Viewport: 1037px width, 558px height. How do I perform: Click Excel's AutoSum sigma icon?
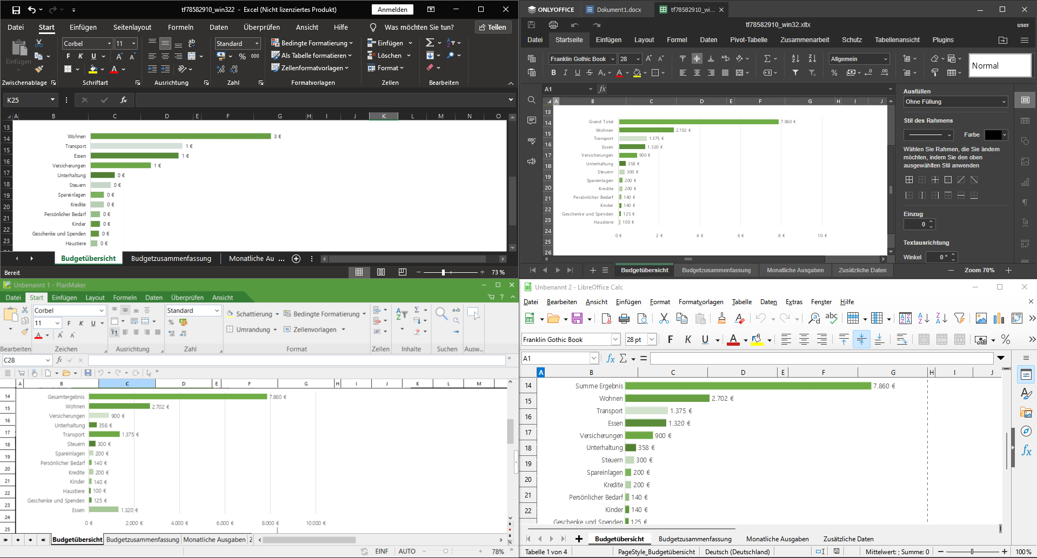click(x=430, y=43)
